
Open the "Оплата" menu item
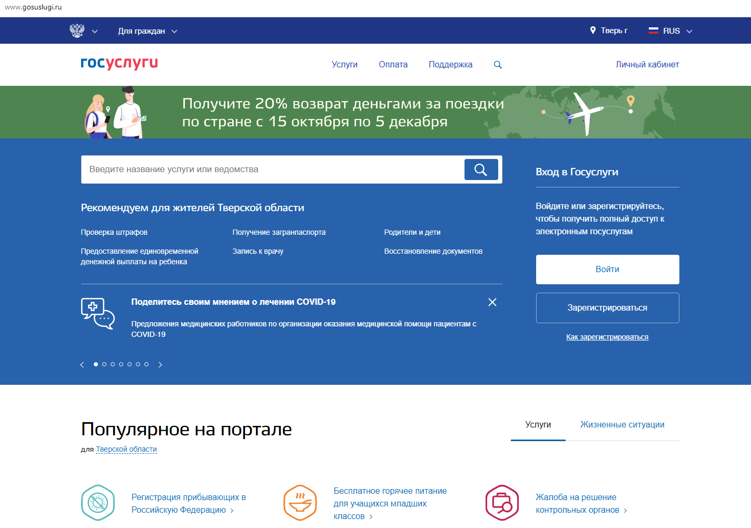[x=393, y=64]
